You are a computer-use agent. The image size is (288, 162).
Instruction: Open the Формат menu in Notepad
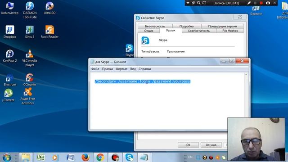pyautogui.click(x=121, y=69)
